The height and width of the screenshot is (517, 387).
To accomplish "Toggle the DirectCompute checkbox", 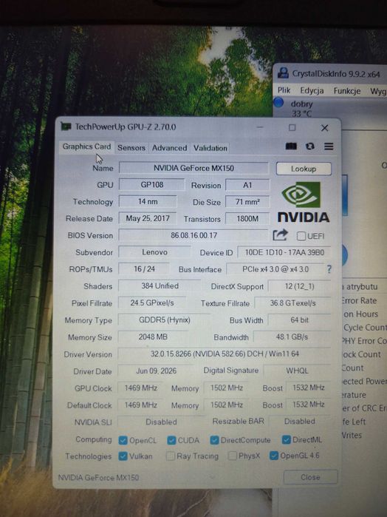I will click(214, 440).
